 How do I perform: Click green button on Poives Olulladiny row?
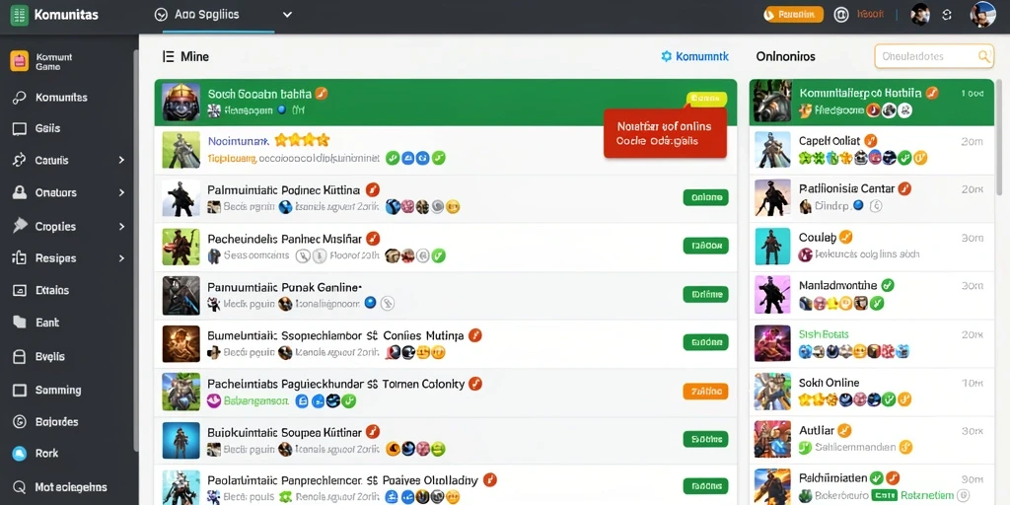pos(705,486)
